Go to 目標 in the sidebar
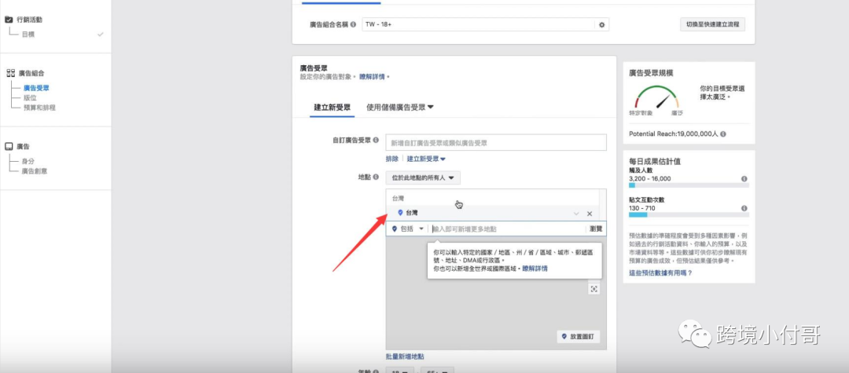Image resolution: width=849 pixels, height=373 pixels. pyautogui.click(x=29, y=34)
